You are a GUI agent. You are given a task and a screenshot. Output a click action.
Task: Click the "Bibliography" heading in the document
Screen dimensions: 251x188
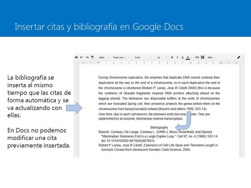pyautogui.click(x=159, y=127)
